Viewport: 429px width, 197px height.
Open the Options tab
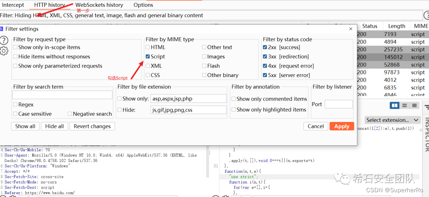tap(143, 5)
